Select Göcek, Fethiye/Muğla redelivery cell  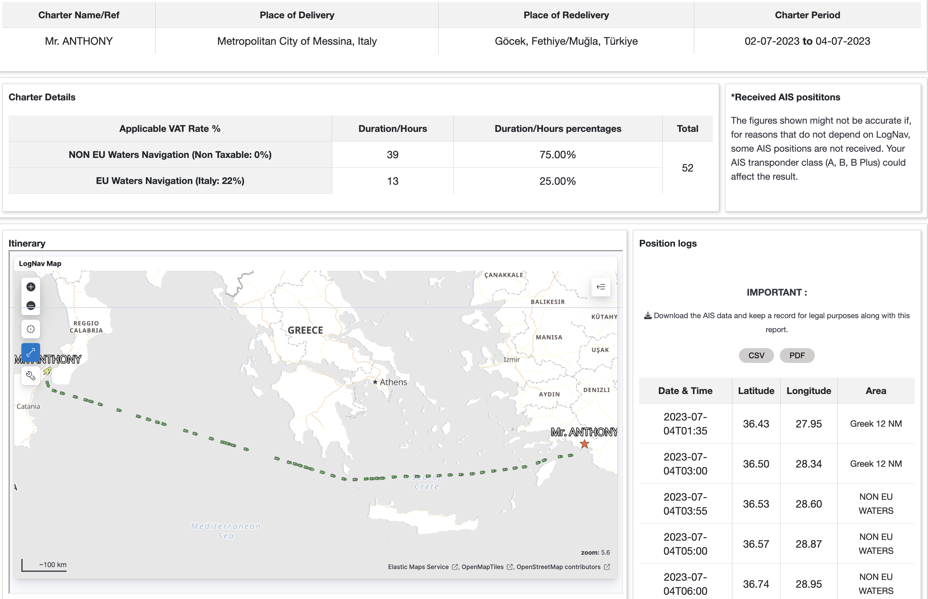coord(566,41)
